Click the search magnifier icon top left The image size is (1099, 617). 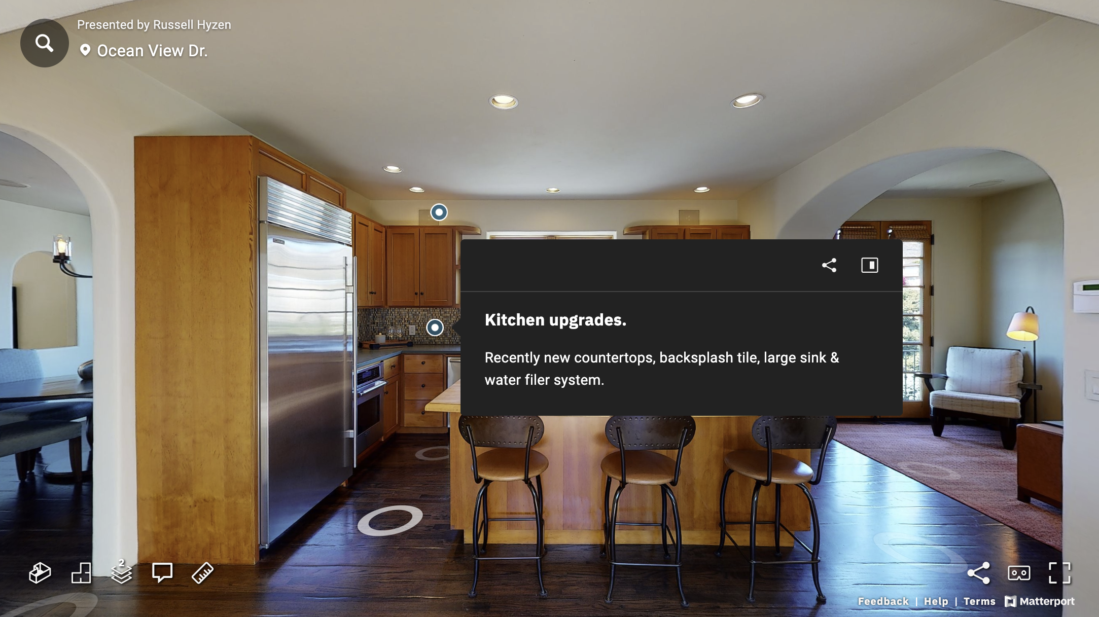click(x=44, y=42)
